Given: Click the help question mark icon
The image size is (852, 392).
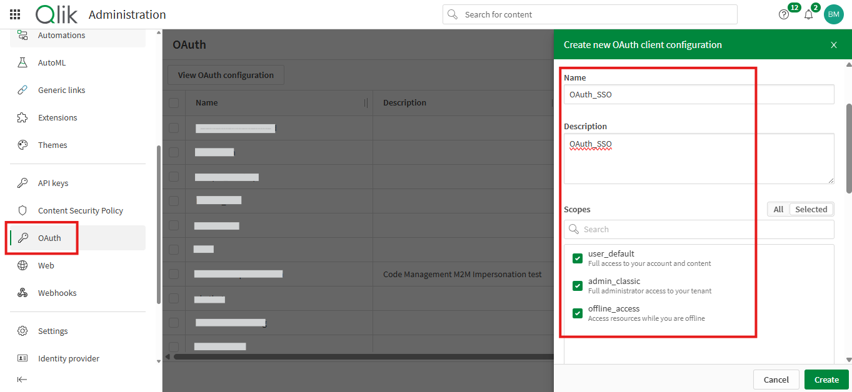Looking at the screenshot, I should 783,14.
